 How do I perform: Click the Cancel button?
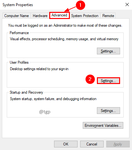click(x=92, y=144)
